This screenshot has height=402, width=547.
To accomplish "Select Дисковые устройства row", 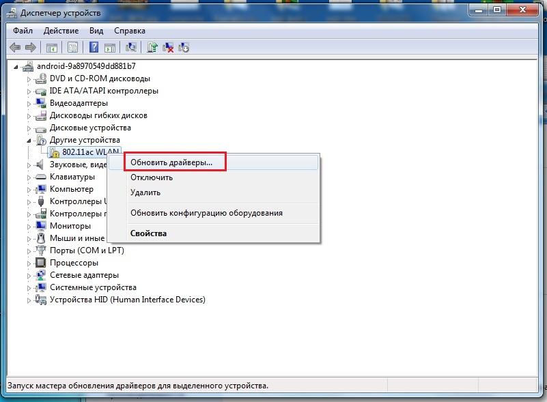I will point(90,128).
